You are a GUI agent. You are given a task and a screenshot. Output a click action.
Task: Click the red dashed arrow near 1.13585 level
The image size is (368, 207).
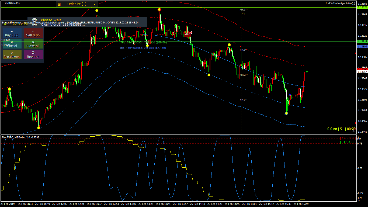coord(346,53)
